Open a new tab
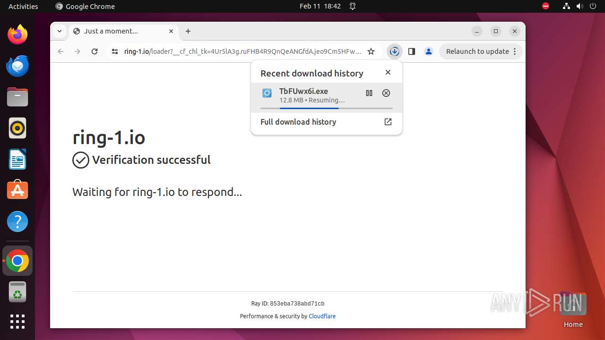This screenshot has width=605, height=340. pyautogui.click(x=188, y=31)
